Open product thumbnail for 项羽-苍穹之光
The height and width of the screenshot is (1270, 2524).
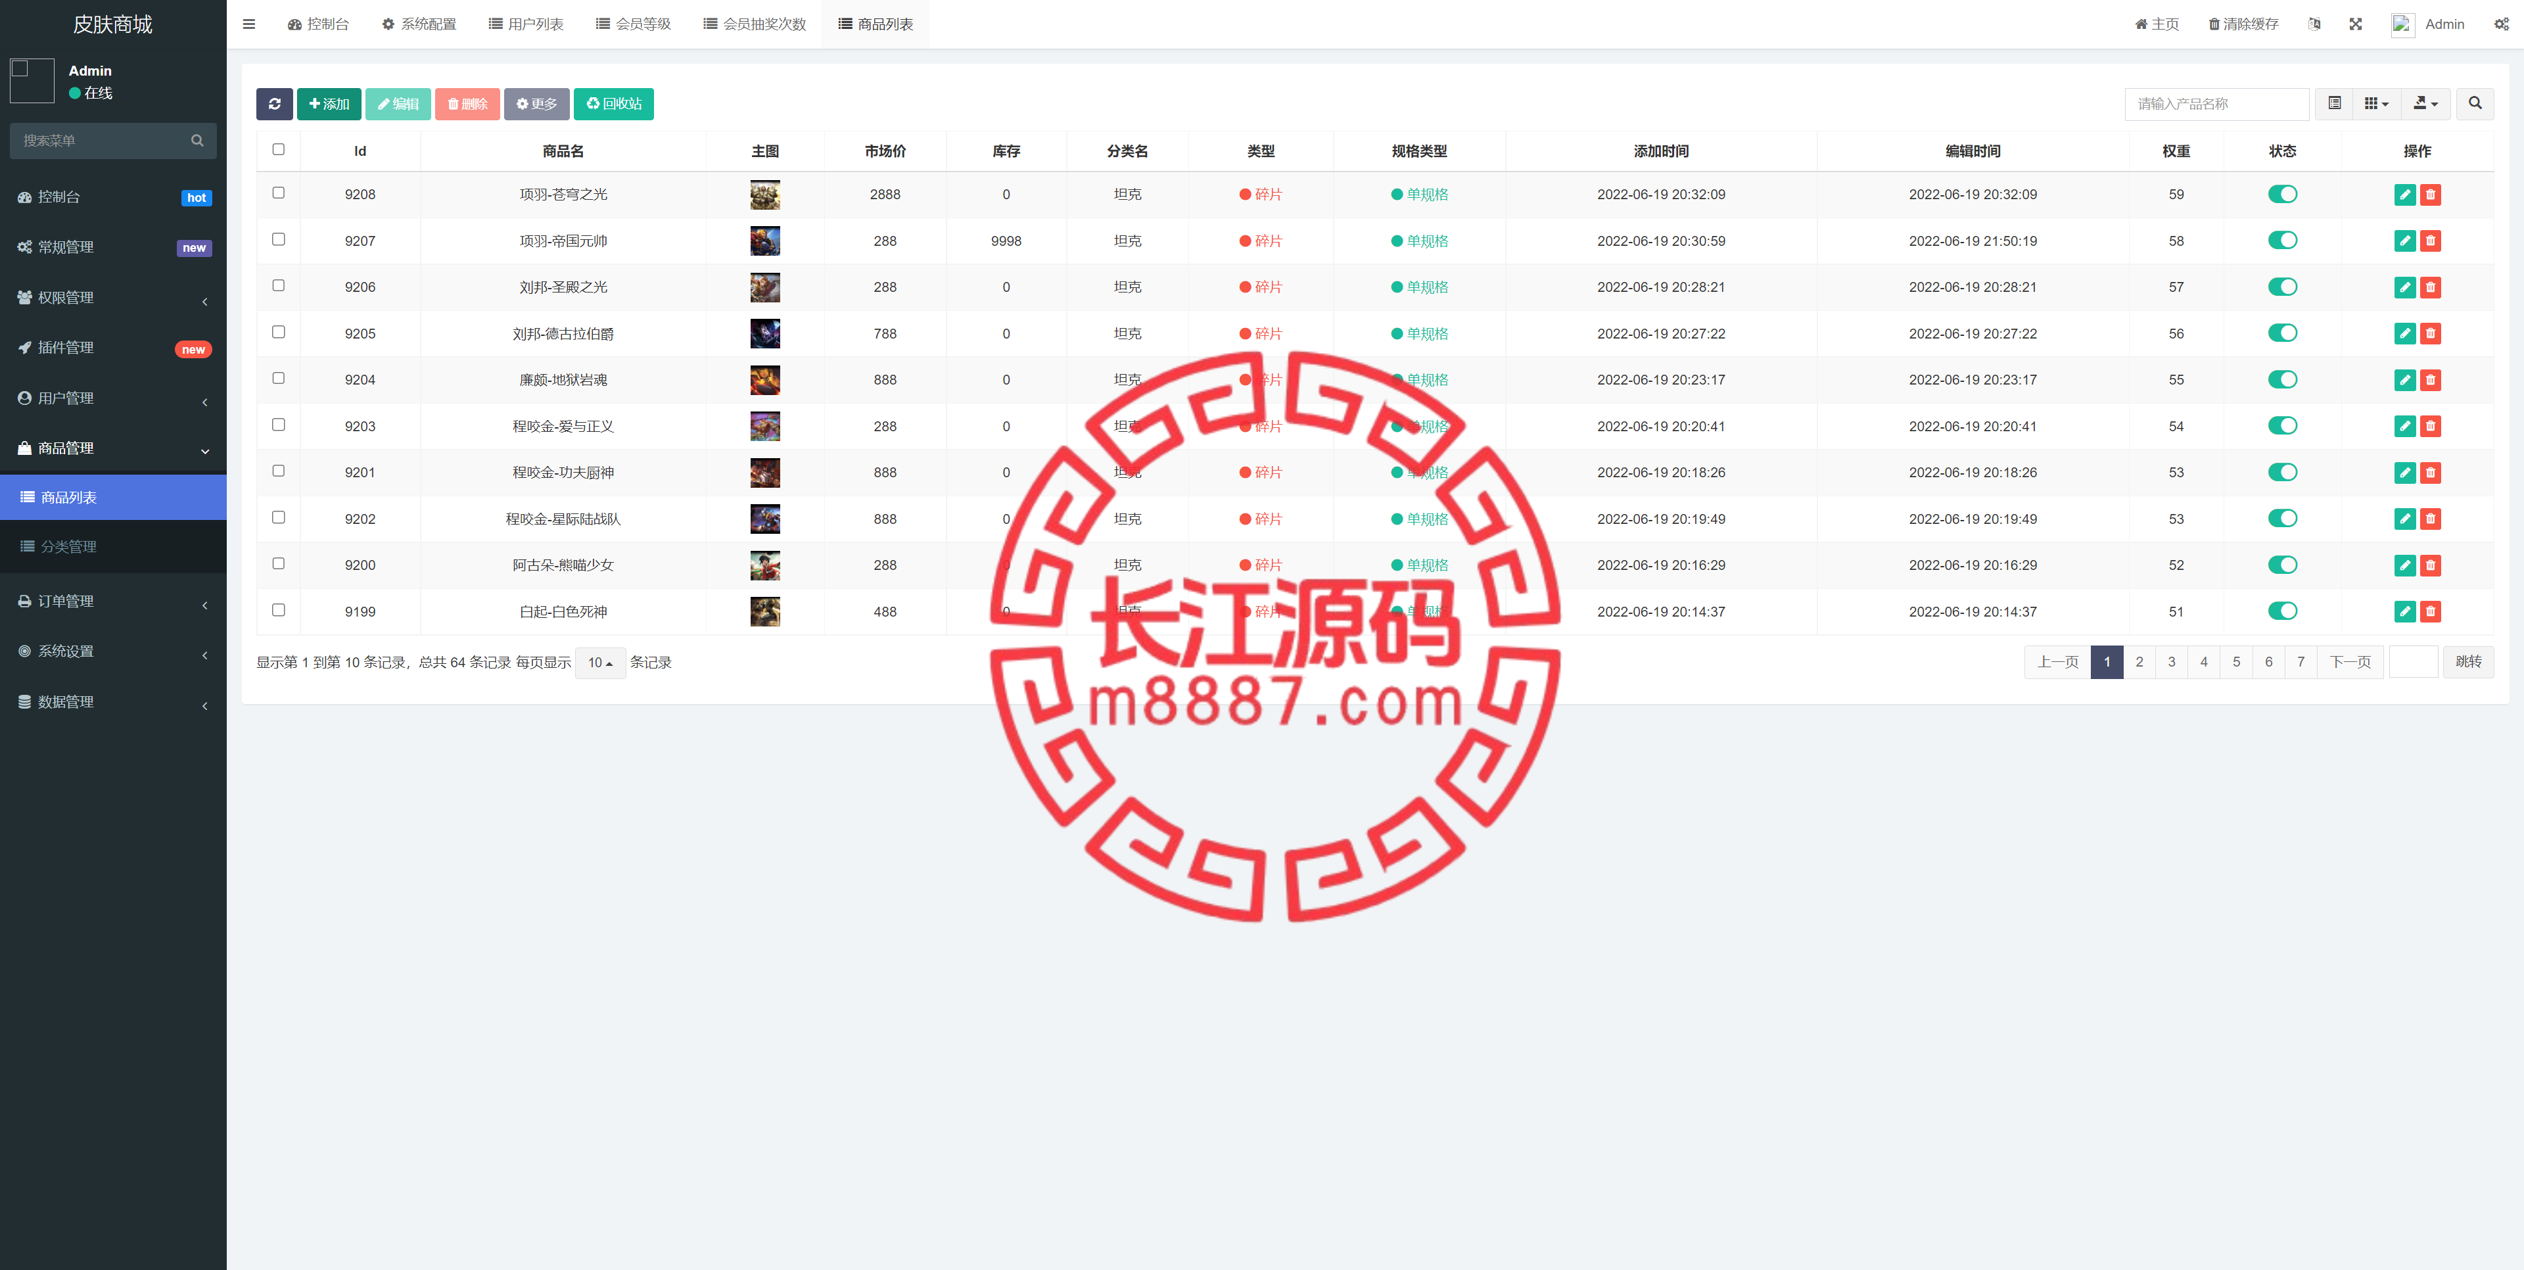pyautogui.click(x=765, y=195)
